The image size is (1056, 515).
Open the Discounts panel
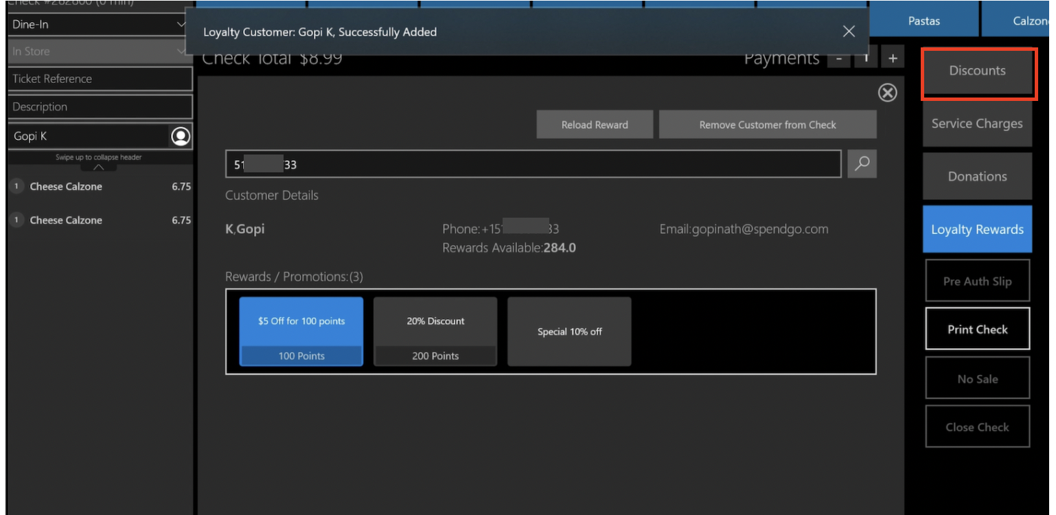977,71
